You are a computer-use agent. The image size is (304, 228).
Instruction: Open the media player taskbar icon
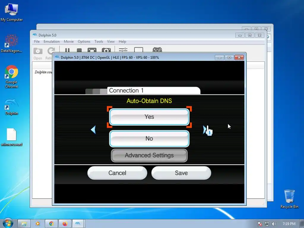click(38, 224)
